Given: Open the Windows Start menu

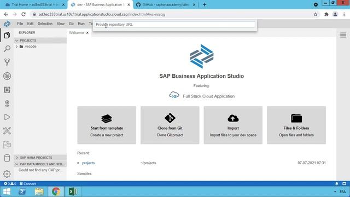Looking at the screenshot, I should pyautogui.click(x=7, y=192).
